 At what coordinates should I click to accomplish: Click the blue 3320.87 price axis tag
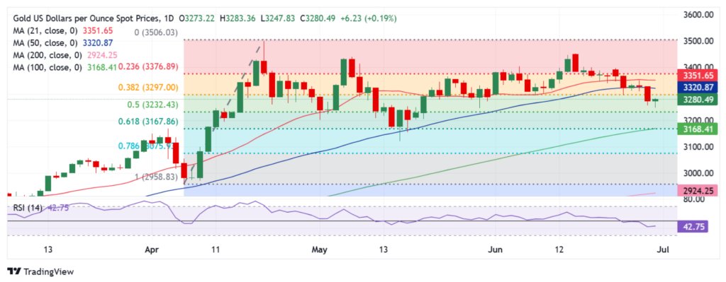698,87
